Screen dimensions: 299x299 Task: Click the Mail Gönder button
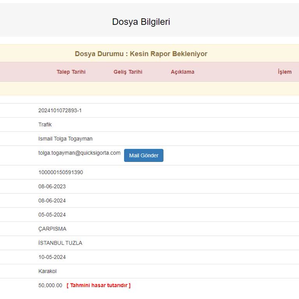pos(144,155)
